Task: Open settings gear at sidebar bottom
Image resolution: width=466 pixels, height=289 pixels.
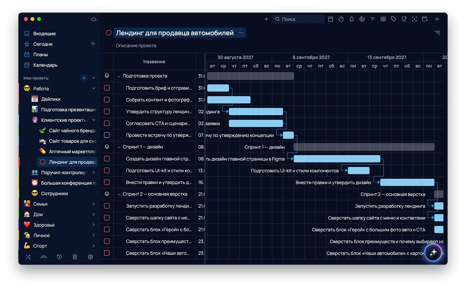Action: pyautogui.click(x=90, y=257)
